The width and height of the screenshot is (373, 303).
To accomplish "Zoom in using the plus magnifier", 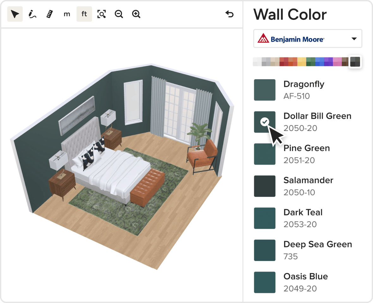I will pyautogui.click(x=136, y=14).
